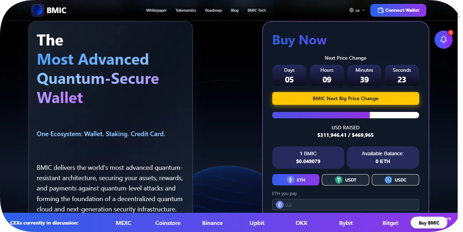Open the Roadmap section
463x232 pixels.
tap(213, 10)
